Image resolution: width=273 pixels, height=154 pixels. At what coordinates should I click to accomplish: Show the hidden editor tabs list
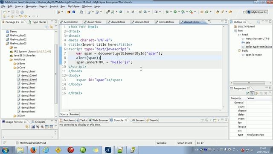[x=209, y=22]
